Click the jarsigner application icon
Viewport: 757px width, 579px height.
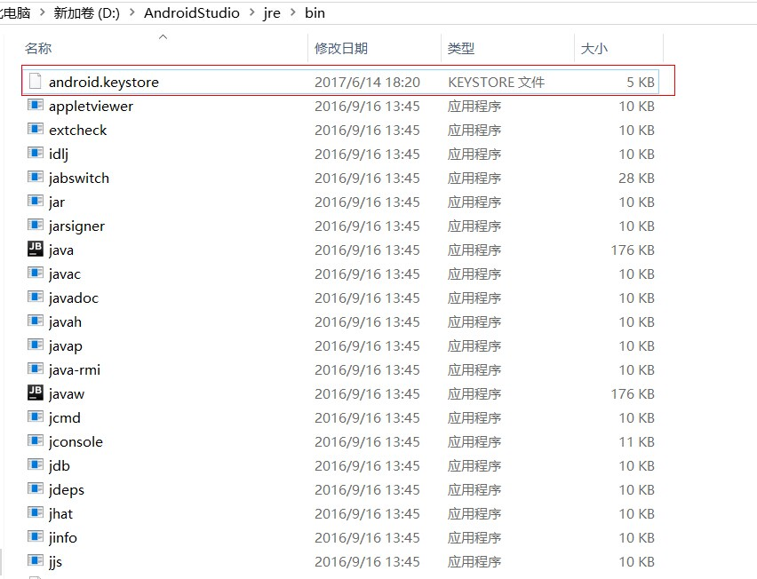point(34,226)
